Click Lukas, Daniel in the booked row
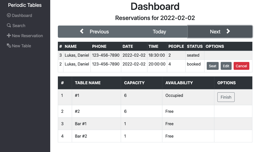 tap(77, 64)
